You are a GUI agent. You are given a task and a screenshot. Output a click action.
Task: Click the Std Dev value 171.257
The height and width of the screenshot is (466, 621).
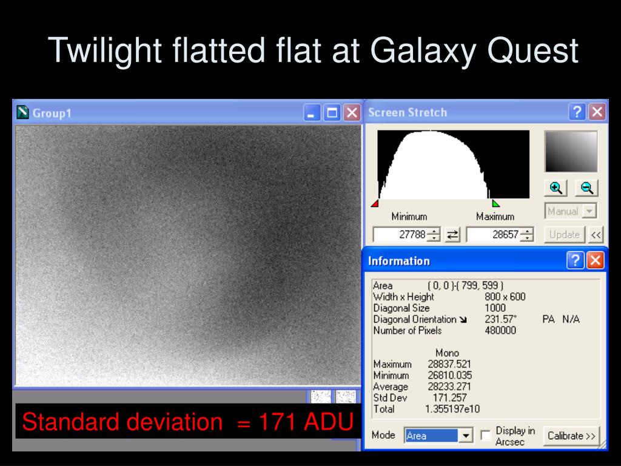coord(450,398)
